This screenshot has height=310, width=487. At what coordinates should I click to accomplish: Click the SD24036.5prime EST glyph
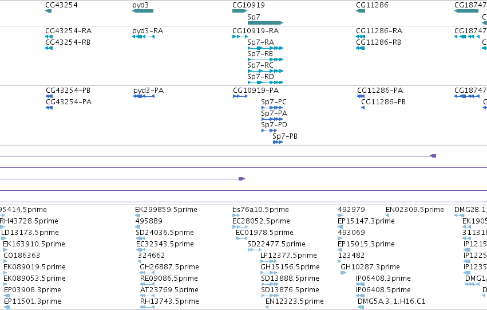(x=140, y=238)
